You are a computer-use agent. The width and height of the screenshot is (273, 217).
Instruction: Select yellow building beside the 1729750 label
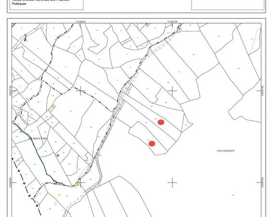click(147, 24)
